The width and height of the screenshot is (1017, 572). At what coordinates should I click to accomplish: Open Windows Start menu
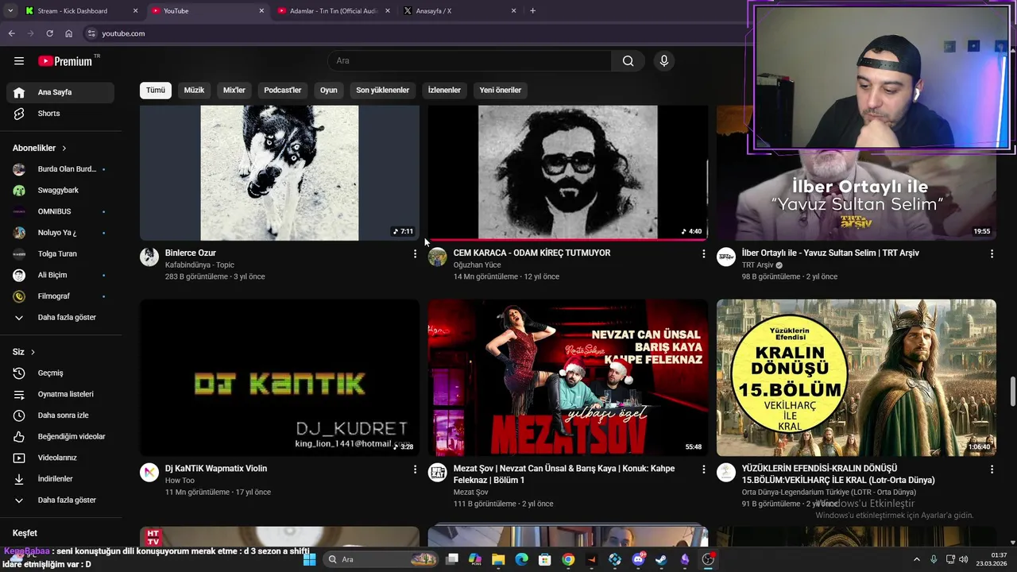coord(310,559)
